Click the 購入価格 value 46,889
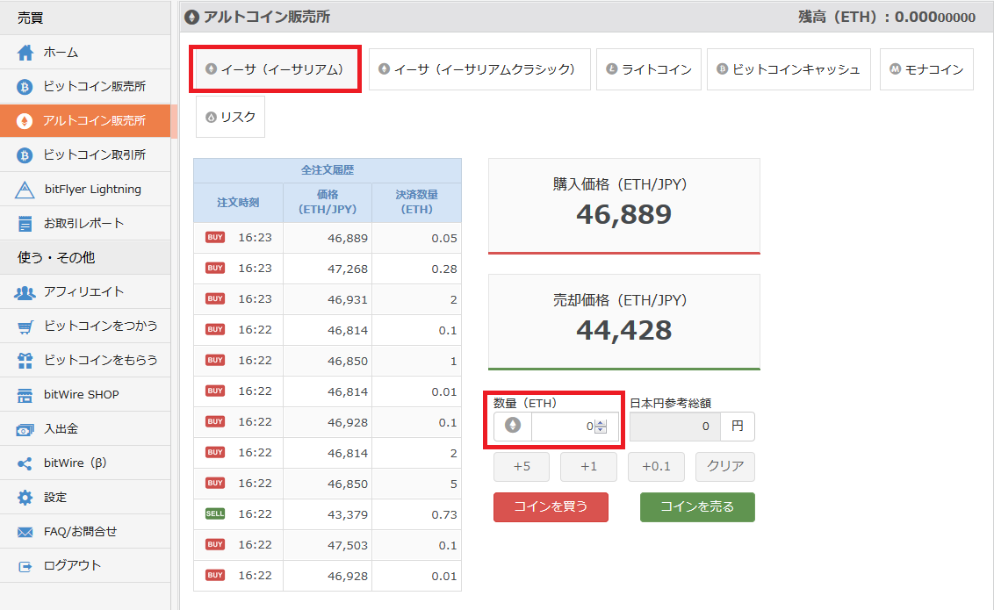 pos(623,215)
